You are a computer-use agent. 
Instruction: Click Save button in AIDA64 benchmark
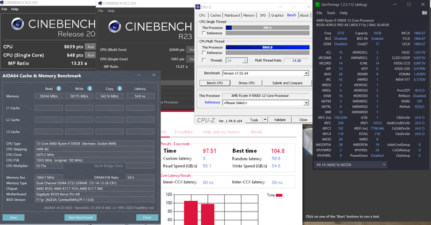tap(13, 217)
